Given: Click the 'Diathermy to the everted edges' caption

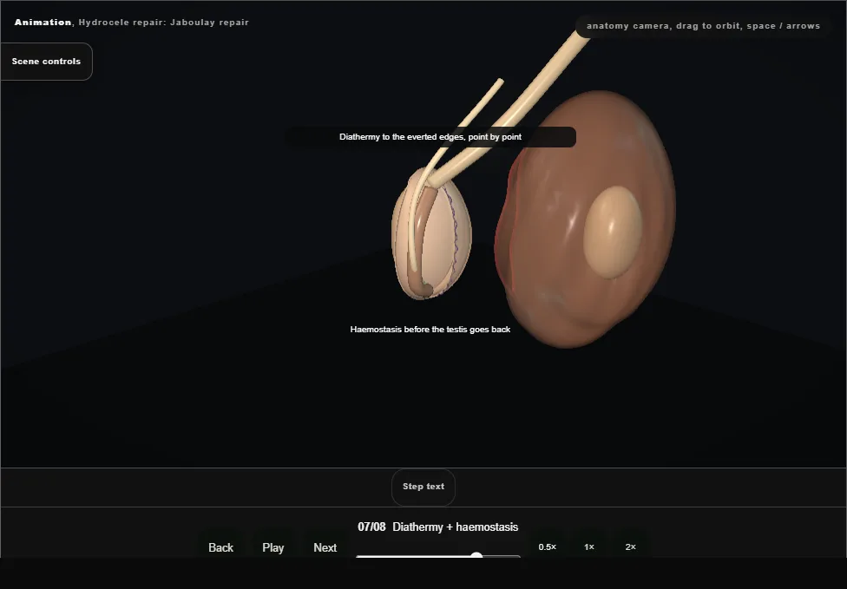Looking at the screenshot, I should click(x=430, y=137).
